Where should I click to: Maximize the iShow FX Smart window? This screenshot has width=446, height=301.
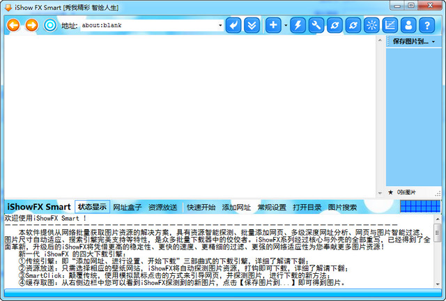[410, 6]
